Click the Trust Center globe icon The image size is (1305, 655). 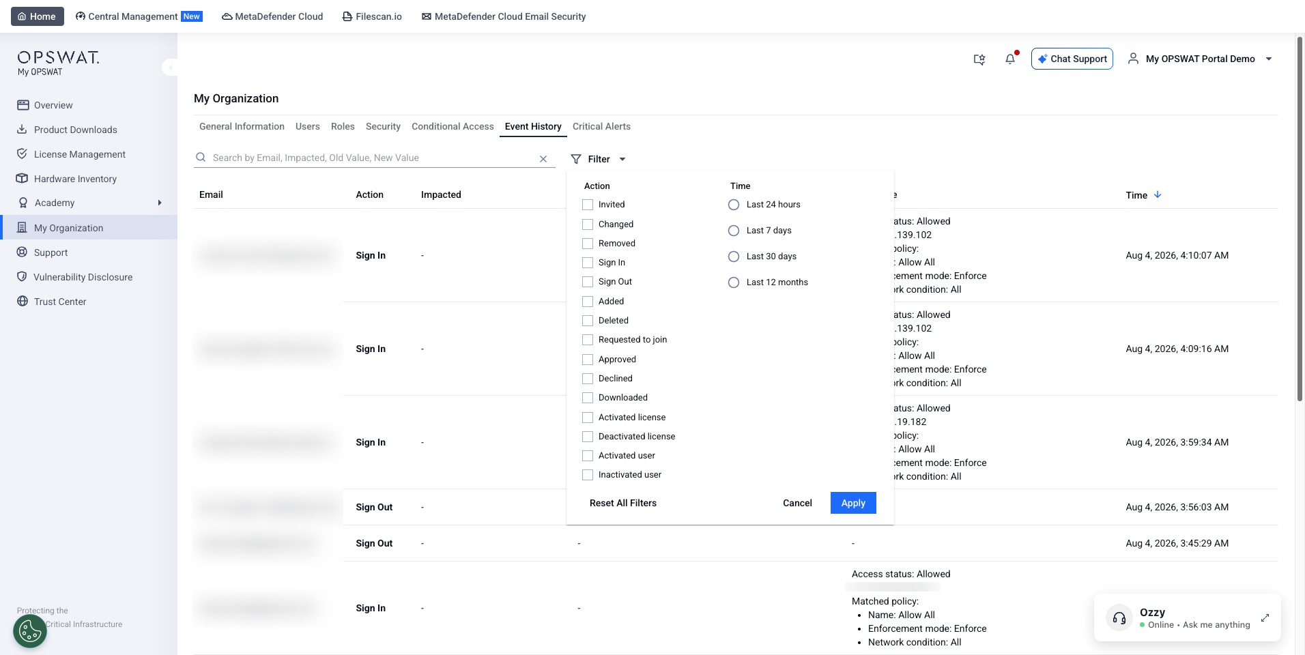click(23, 302)
